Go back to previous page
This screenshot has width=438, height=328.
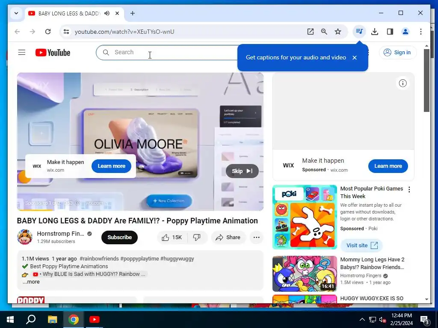coord(17,32)
